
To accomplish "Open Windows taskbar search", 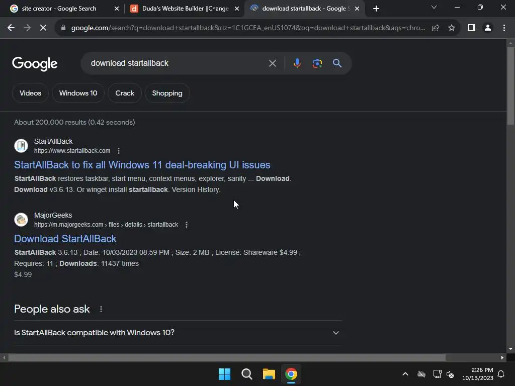I will [246, 374].
